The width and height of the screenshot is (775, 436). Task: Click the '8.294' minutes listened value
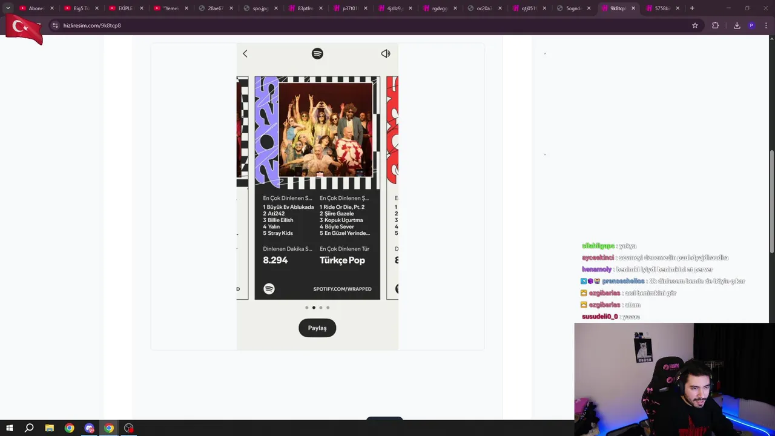275,260
